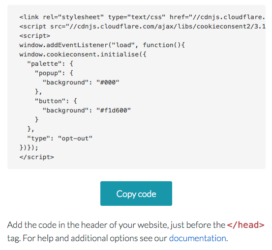272x250 pixels.
Task: Open the documentation link
Action: tap(198, 238)
